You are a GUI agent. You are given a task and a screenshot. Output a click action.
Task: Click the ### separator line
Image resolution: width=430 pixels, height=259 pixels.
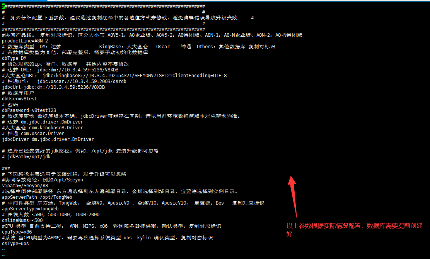pos(6,168)
